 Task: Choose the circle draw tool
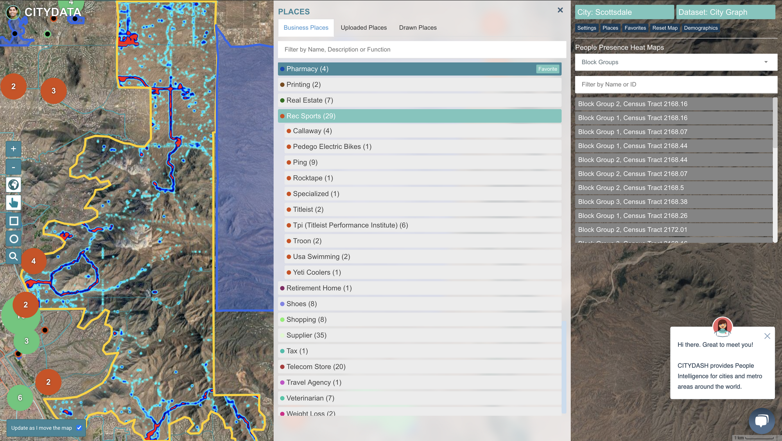13,239
